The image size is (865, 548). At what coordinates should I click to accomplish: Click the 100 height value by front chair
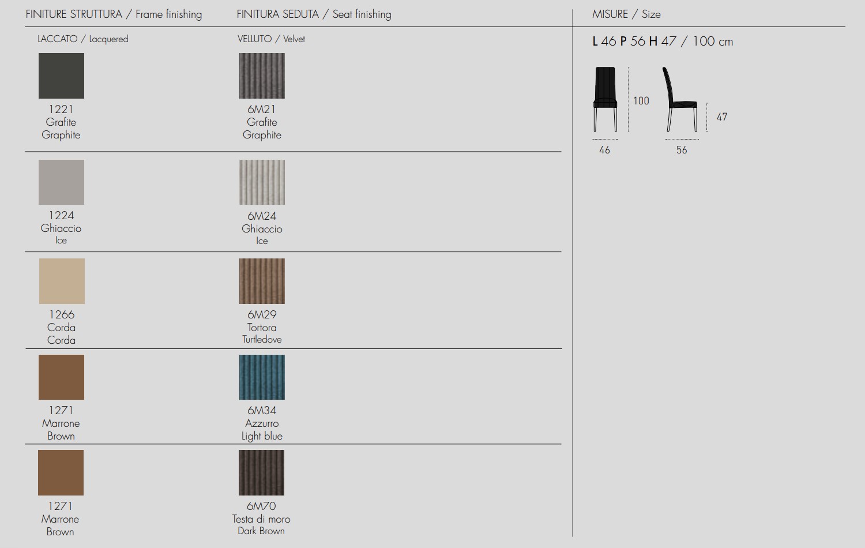pos(641,101)
